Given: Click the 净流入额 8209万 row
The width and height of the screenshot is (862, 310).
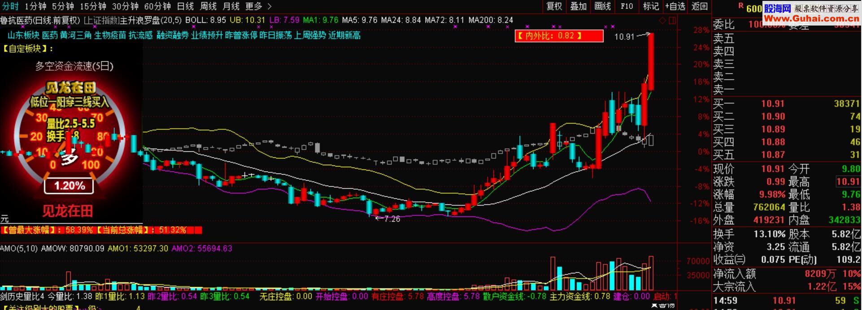Looking at the screenshot, I should (x=787, y=273).
